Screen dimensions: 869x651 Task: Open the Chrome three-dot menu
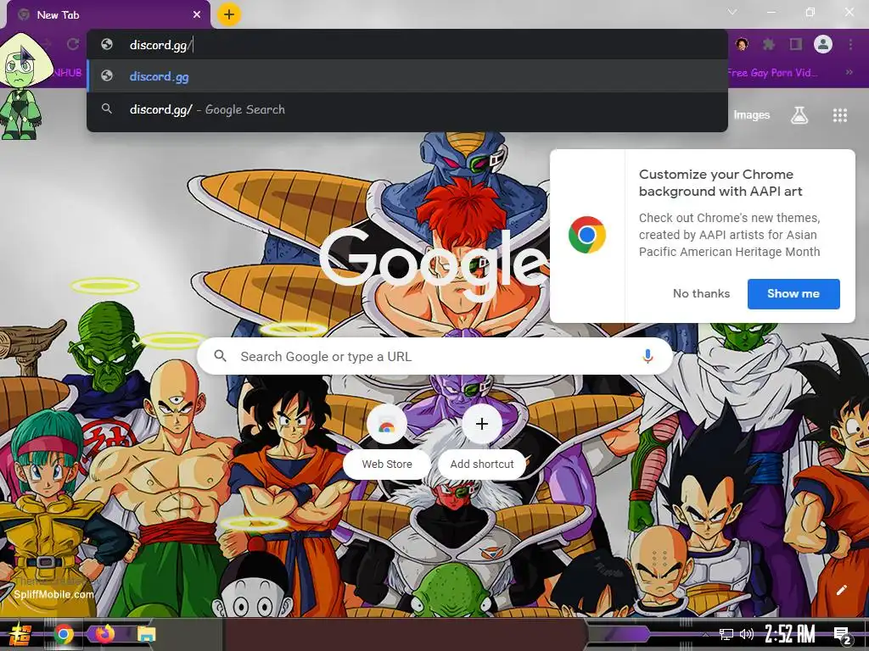tap(850, 44)
